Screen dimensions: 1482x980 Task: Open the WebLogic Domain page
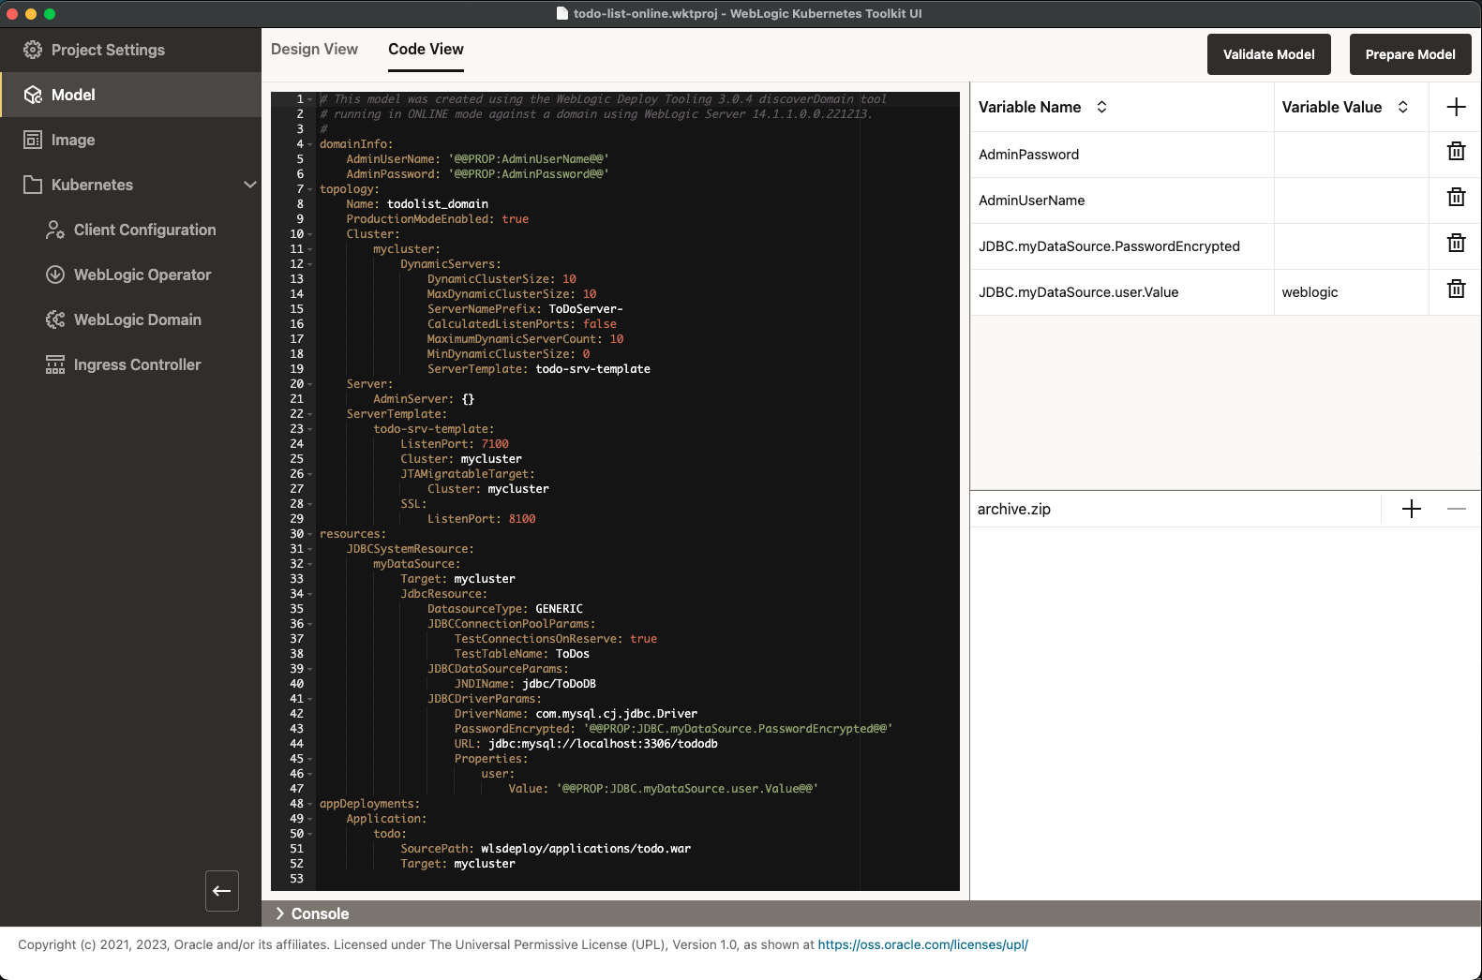click(x=137, y=319)
